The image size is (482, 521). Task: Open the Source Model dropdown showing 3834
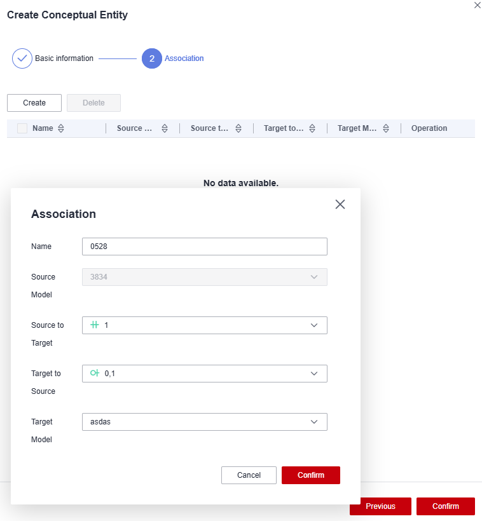pyautogui.click(x=205, y=277)
